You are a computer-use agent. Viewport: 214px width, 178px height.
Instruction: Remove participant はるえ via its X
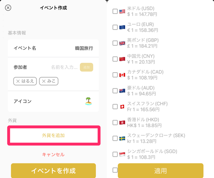coord(18,81)
